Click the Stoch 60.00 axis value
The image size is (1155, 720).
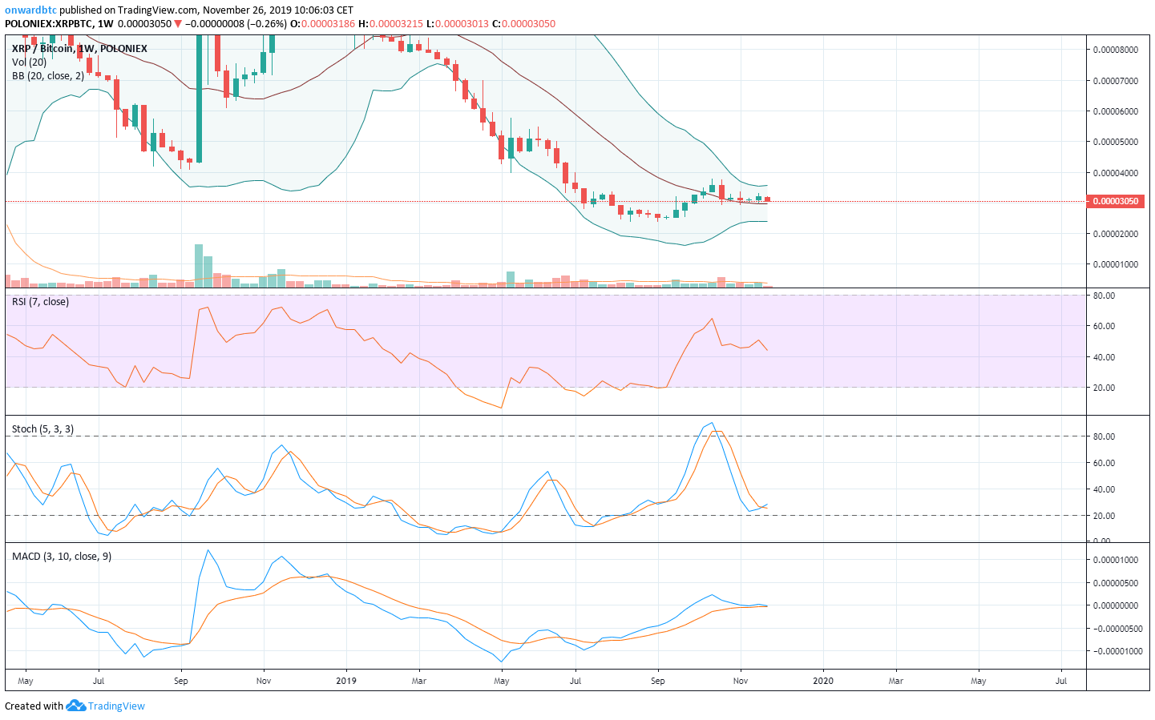pos(1104,463)
